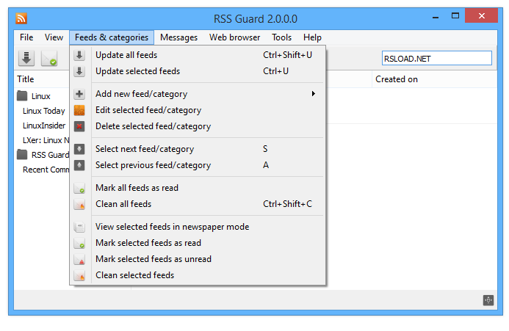Click the orange Edit selected feed/category icon
This screenshot has height=331, width=509.
[79, 110]
